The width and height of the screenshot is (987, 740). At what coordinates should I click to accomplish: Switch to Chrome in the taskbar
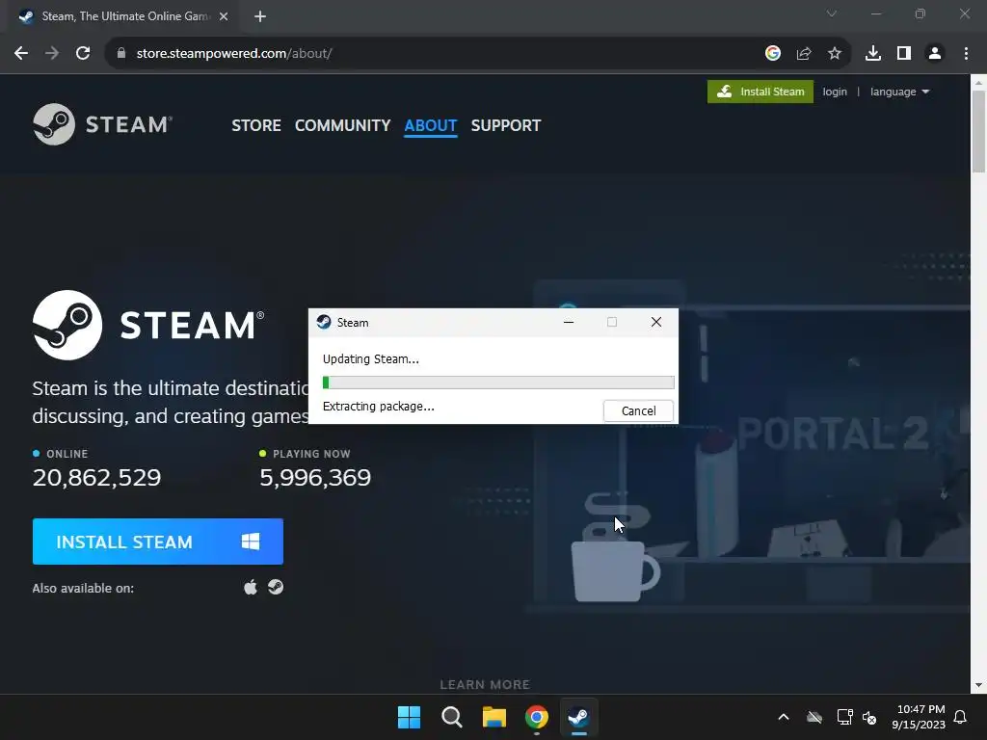click(536, 717)
